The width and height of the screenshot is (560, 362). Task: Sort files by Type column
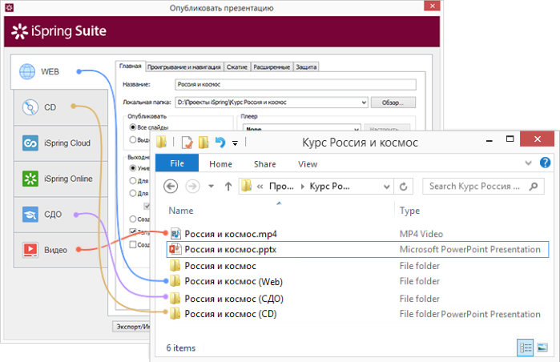409,211
